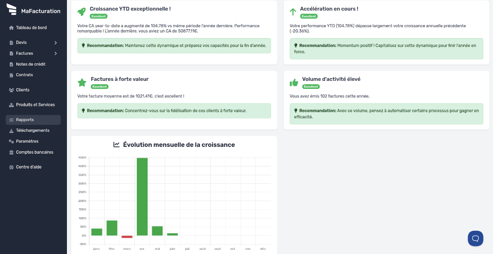Click the Excellent badge on Croissance YTD card
Screen dimensions: 493x254
pyautogui.click(x=99, y=16)
